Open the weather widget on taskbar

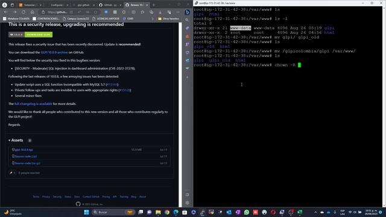pyautogui.click(x=12, y=212)
